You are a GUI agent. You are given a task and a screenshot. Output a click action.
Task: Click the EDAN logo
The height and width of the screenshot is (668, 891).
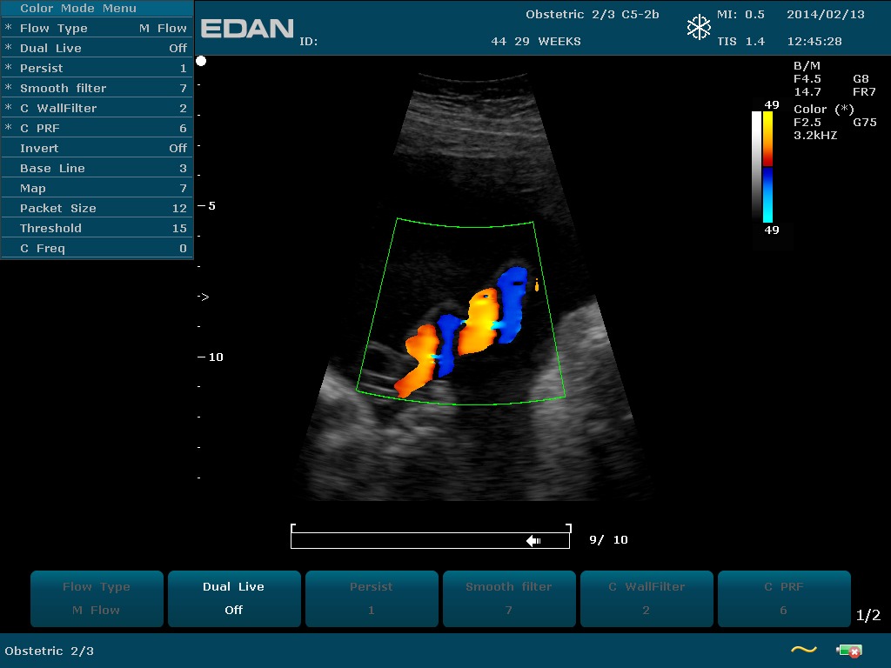pos(247,29)
